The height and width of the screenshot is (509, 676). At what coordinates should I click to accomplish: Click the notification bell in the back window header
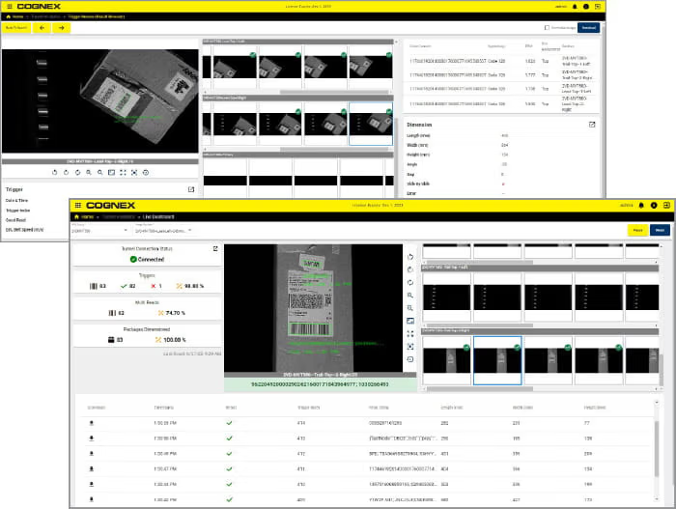pyautogui.click(x=576, y=6)
